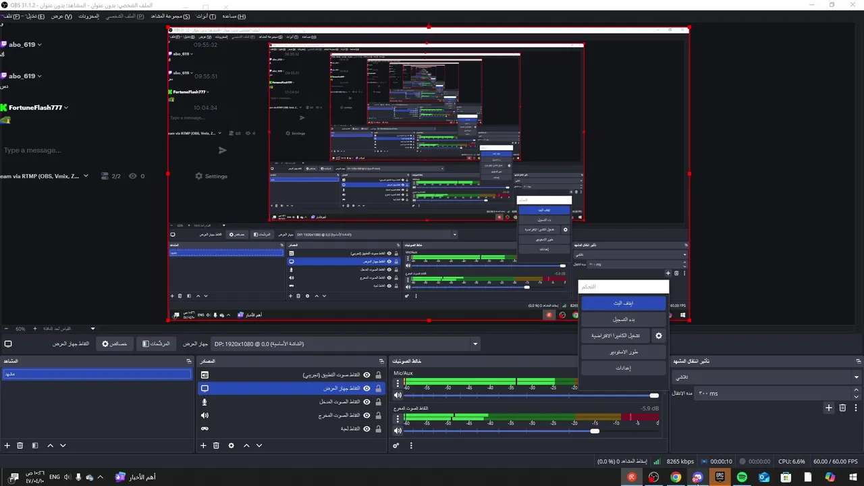
Task: Add a new source with plus icon
Action: pyautogui.click(x=203, y=446)
